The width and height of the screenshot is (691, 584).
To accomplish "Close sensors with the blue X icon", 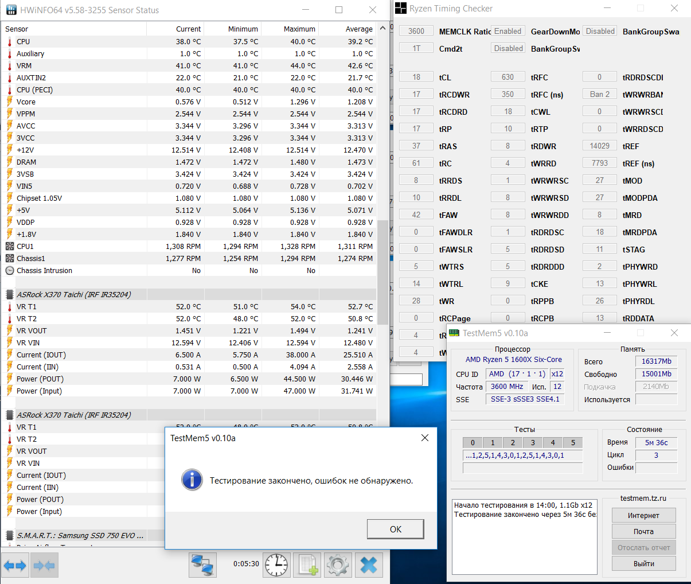I will point(369,565).
